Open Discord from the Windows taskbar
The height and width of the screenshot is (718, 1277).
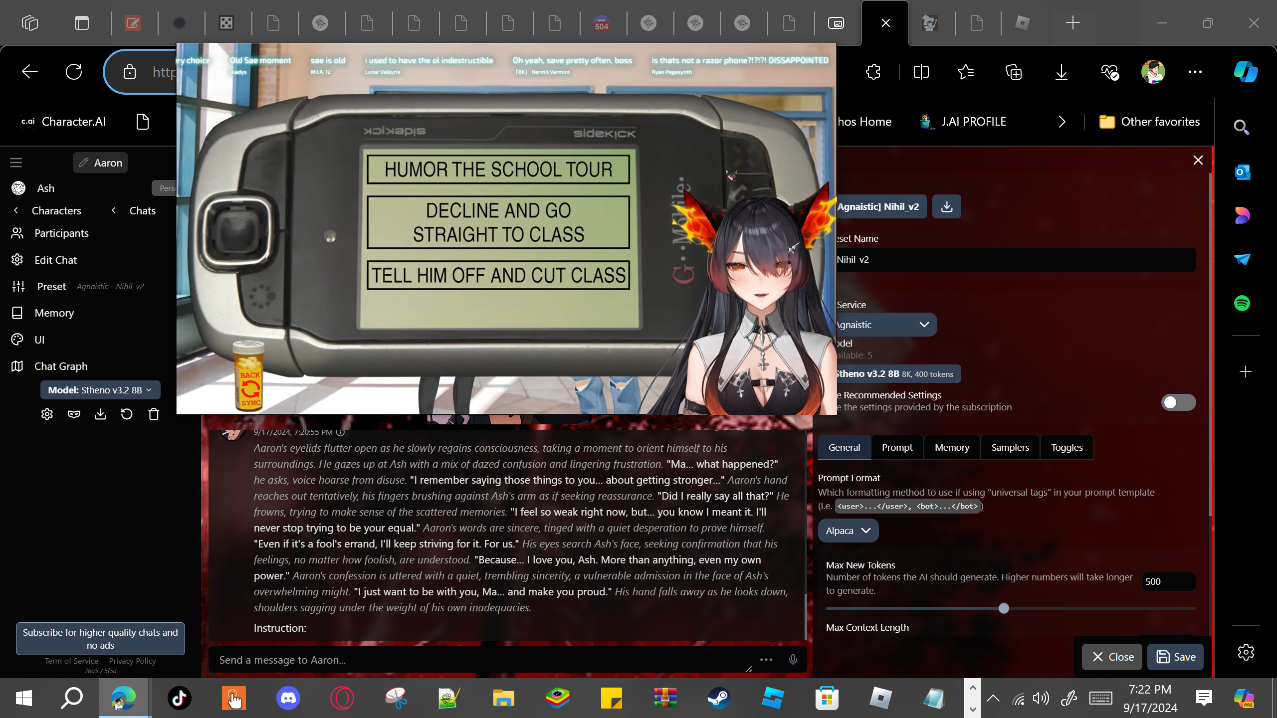288,698
